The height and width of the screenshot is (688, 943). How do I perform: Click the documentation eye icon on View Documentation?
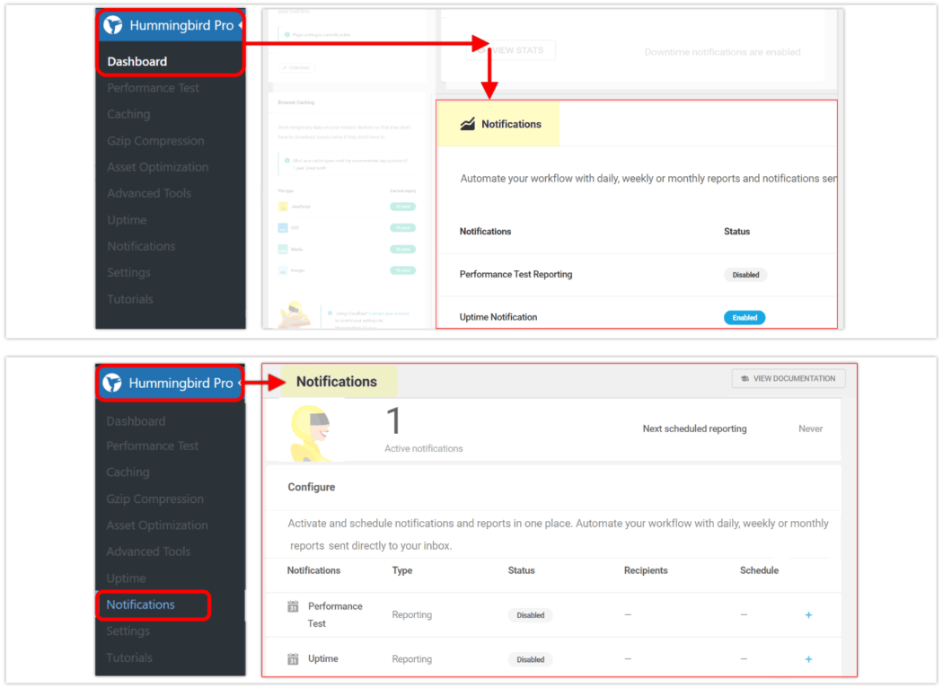click(746, 378)
